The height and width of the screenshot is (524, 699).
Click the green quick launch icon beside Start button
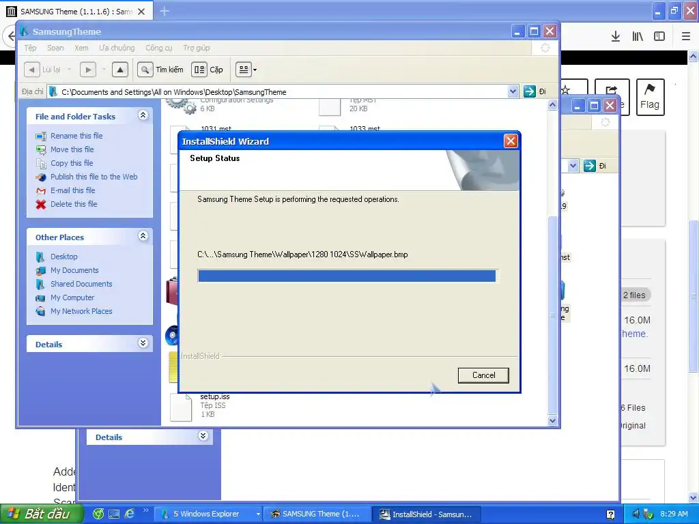click(98, 514)
